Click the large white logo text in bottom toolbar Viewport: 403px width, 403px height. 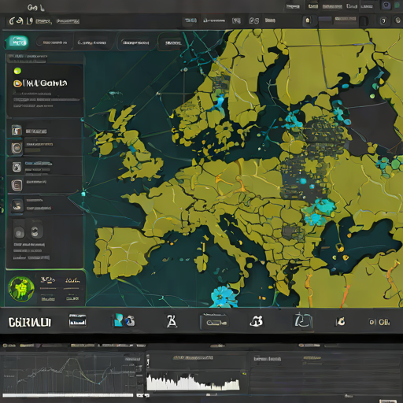pyautogui.click(x=30, y=322)
